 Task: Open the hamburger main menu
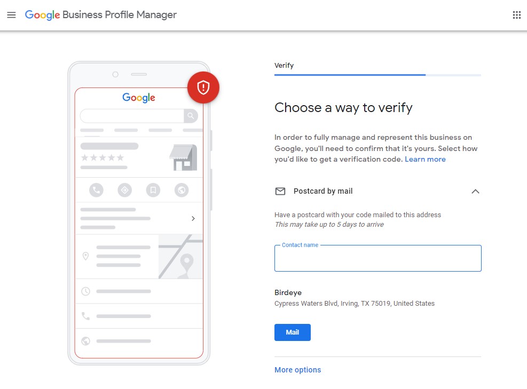pyautogui.click(x=11, y=15)
